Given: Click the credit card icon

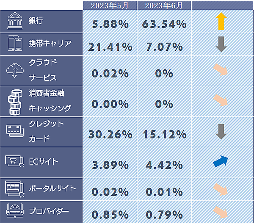Looking at the screenshot, I should coord(15,131).
